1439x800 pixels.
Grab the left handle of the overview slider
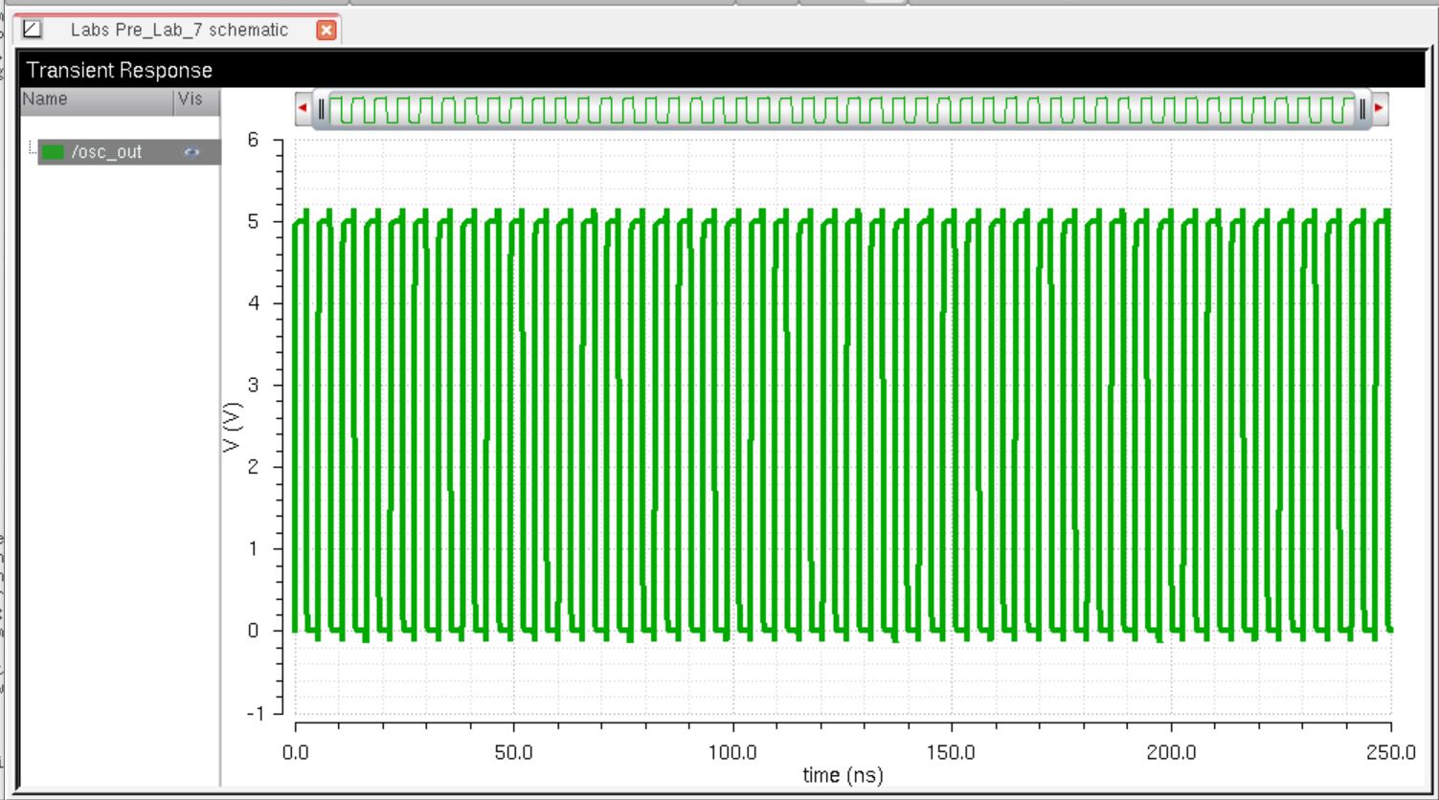coord(322,109)
